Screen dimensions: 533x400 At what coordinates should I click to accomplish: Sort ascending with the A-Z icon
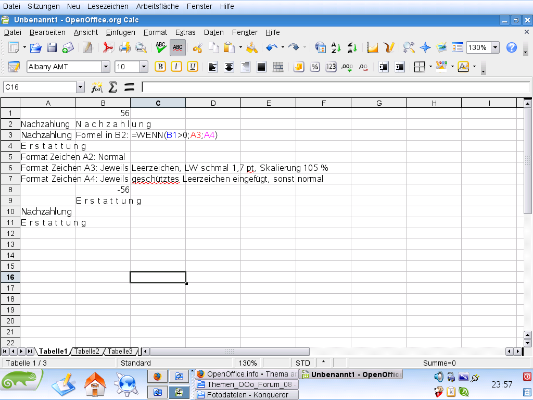point(336,48)
